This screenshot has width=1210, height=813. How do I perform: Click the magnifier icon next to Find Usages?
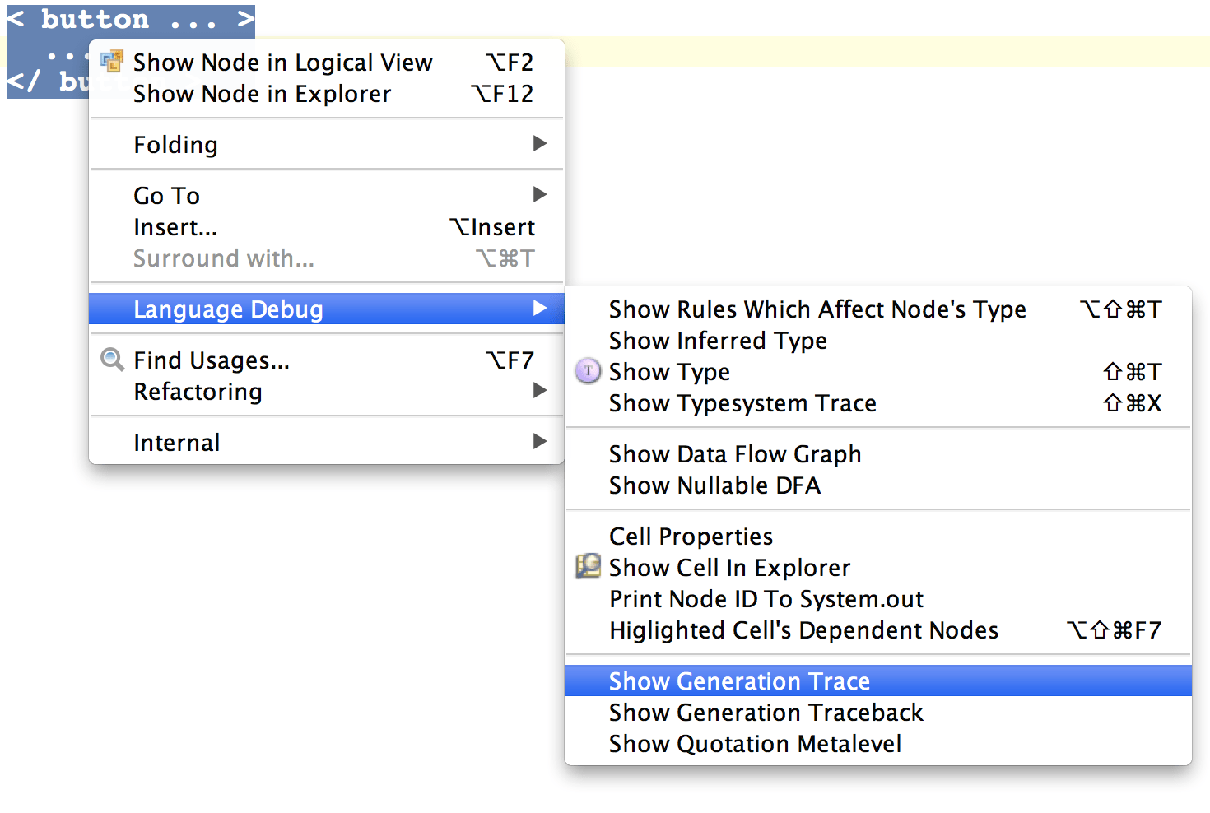click(111, 360)
